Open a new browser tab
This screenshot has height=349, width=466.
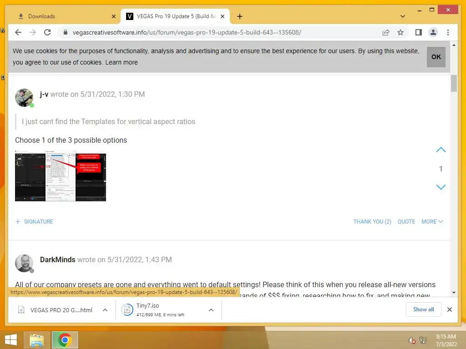coord(240,16)
